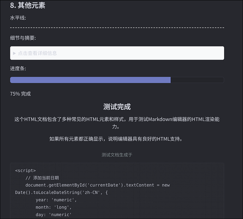This screenshot has width=243, height=219.
Task: Click the paragraph starting 如果所有元素都正确显示
Action: pyautogui.click(x=116, y=139)
